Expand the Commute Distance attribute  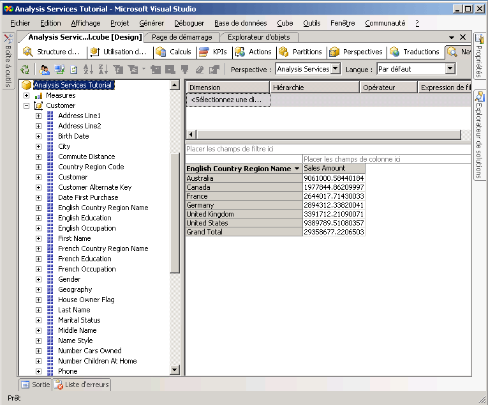coord(38,157)
